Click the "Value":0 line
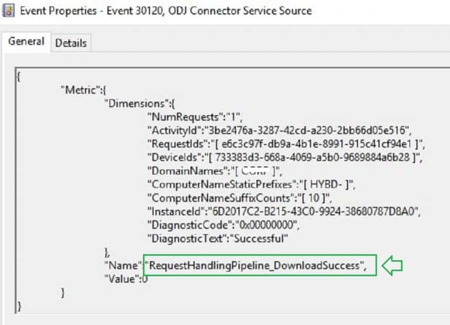Viewport: 450px width, 325px height. tap(126, 279)
